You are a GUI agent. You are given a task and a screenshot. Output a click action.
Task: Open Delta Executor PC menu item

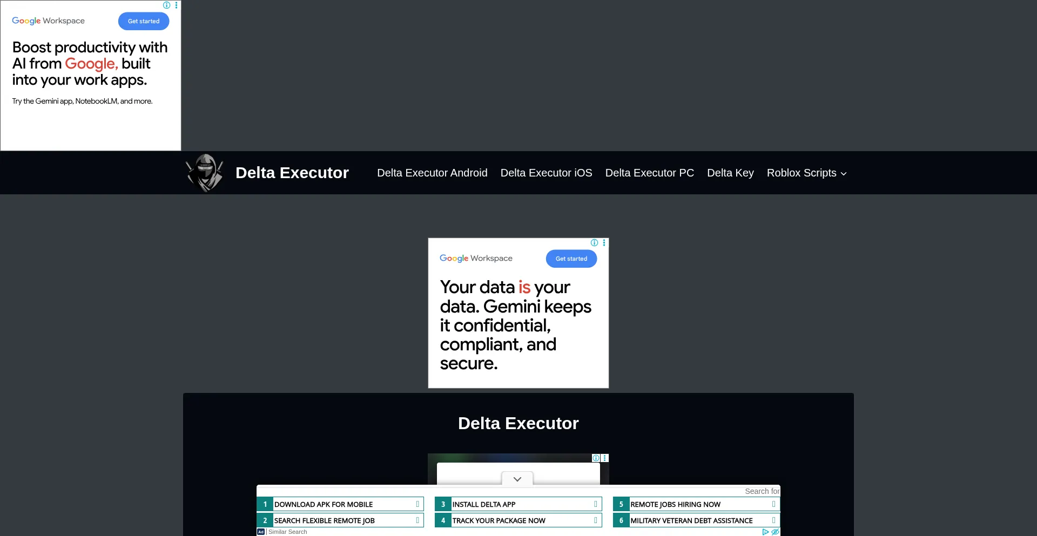tap(649, 173)
